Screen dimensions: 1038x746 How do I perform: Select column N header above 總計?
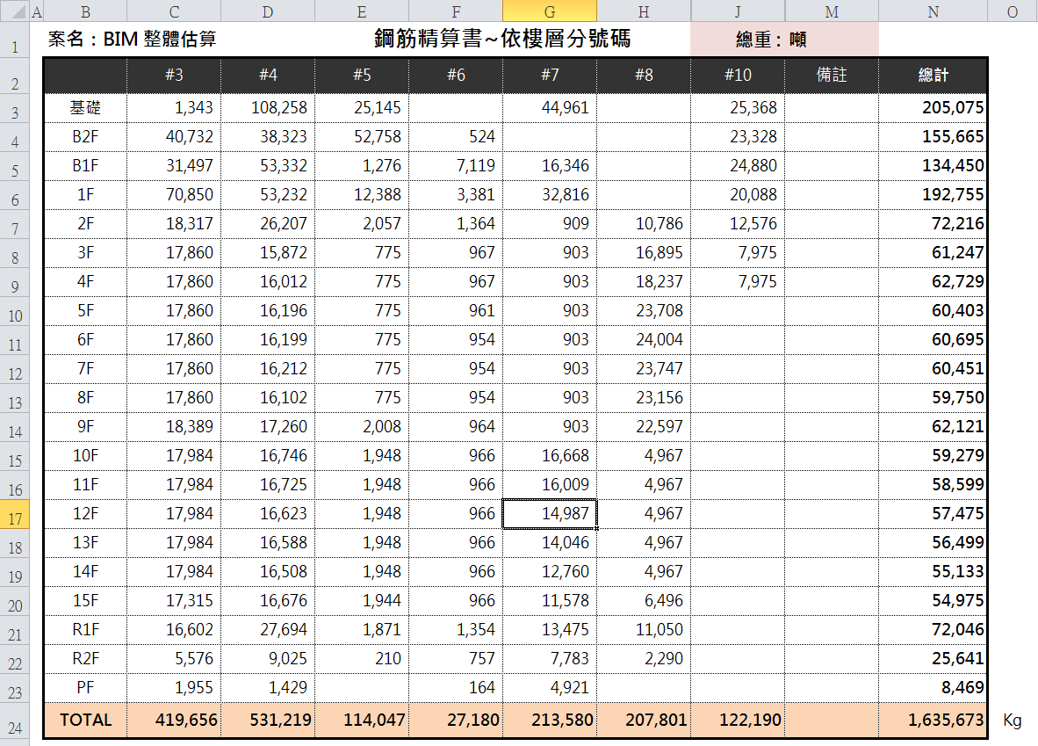(x=933, y=11)
